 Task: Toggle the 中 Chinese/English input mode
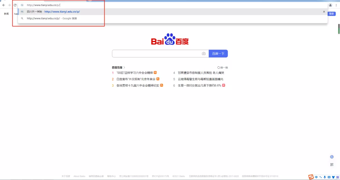[x=316, y=177]
